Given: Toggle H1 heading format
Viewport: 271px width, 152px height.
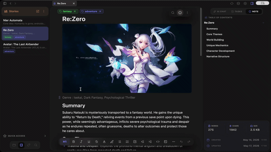Looking at the screenshot, I should click(x=65, y=142).
